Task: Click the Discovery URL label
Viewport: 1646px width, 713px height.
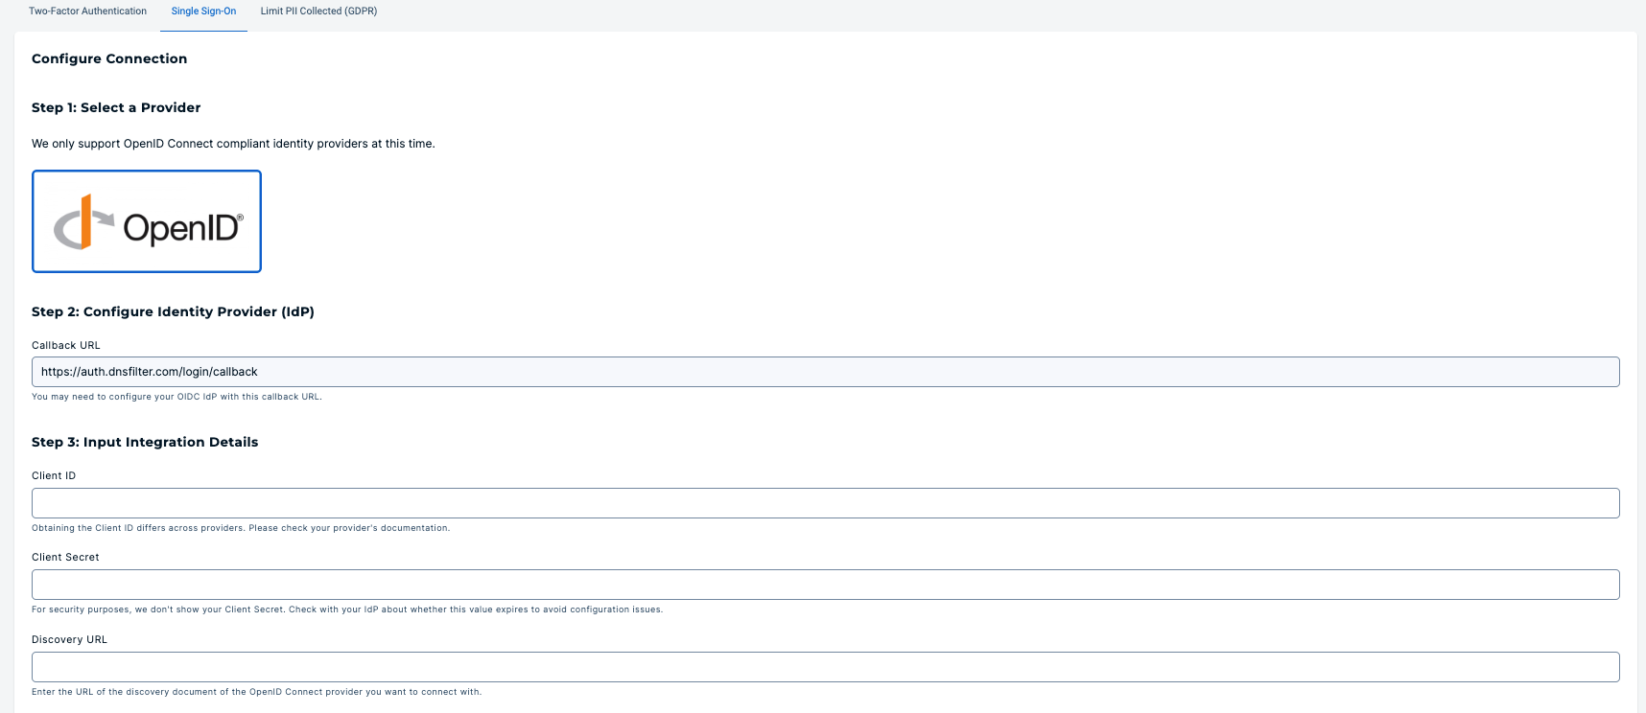Action: point(69,640)
